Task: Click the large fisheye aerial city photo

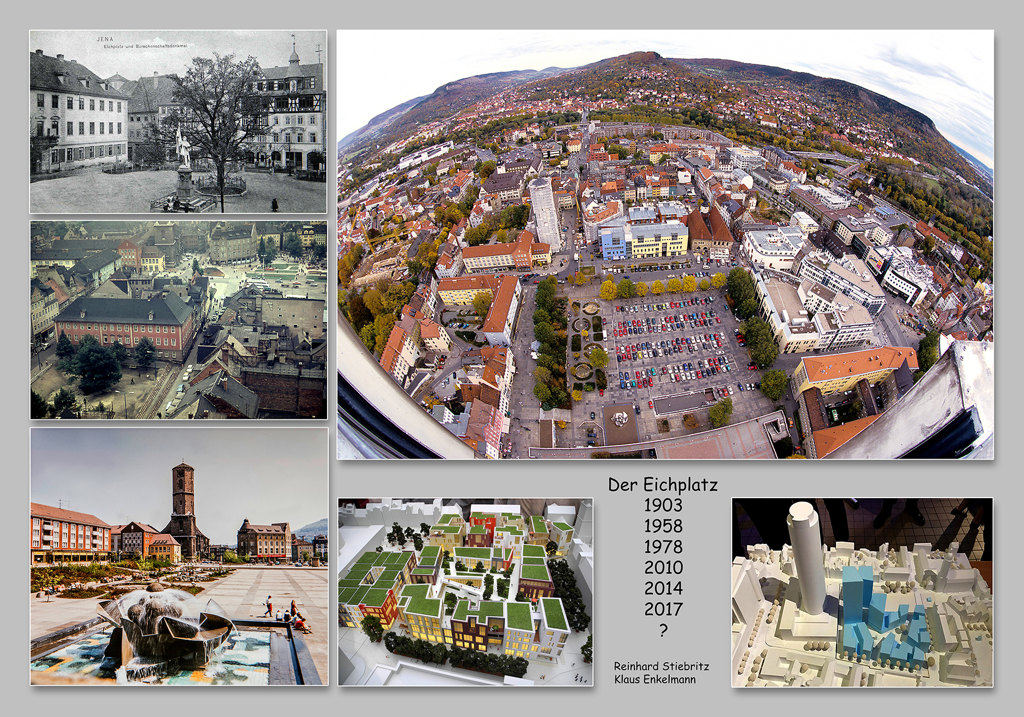Action: point(665,244)
